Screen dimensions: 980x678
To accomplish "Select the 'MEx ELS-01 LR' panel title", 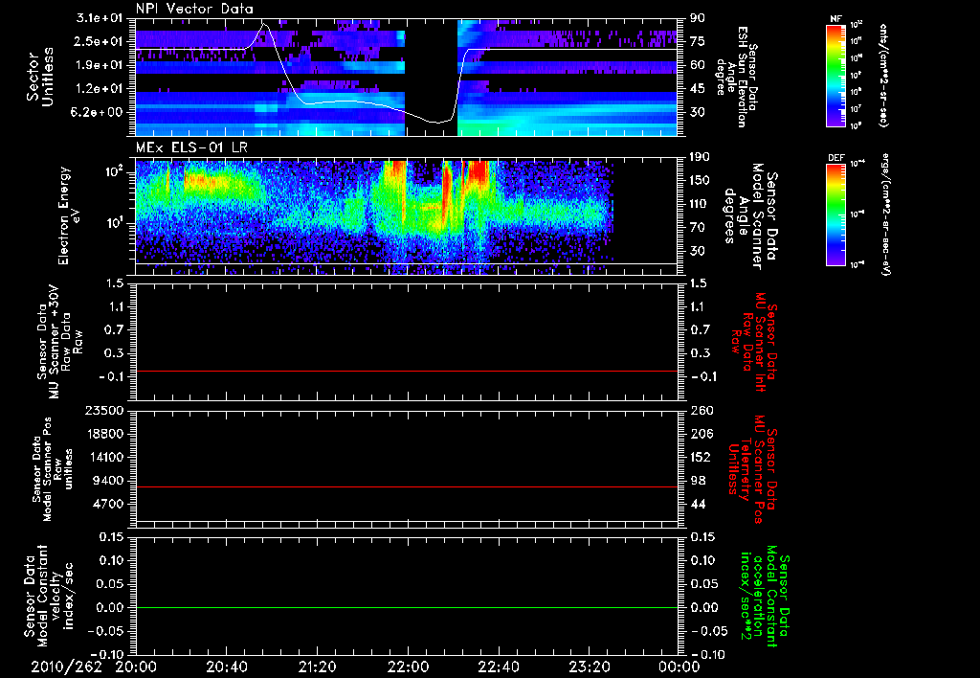I will pyautogui.click(x=191, y=147).
